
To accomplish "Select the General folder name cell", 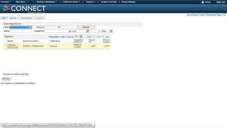I will (54, 46).
